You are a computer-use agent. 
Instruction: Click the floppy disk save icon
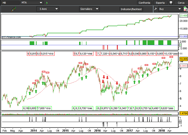pos(171,3)
